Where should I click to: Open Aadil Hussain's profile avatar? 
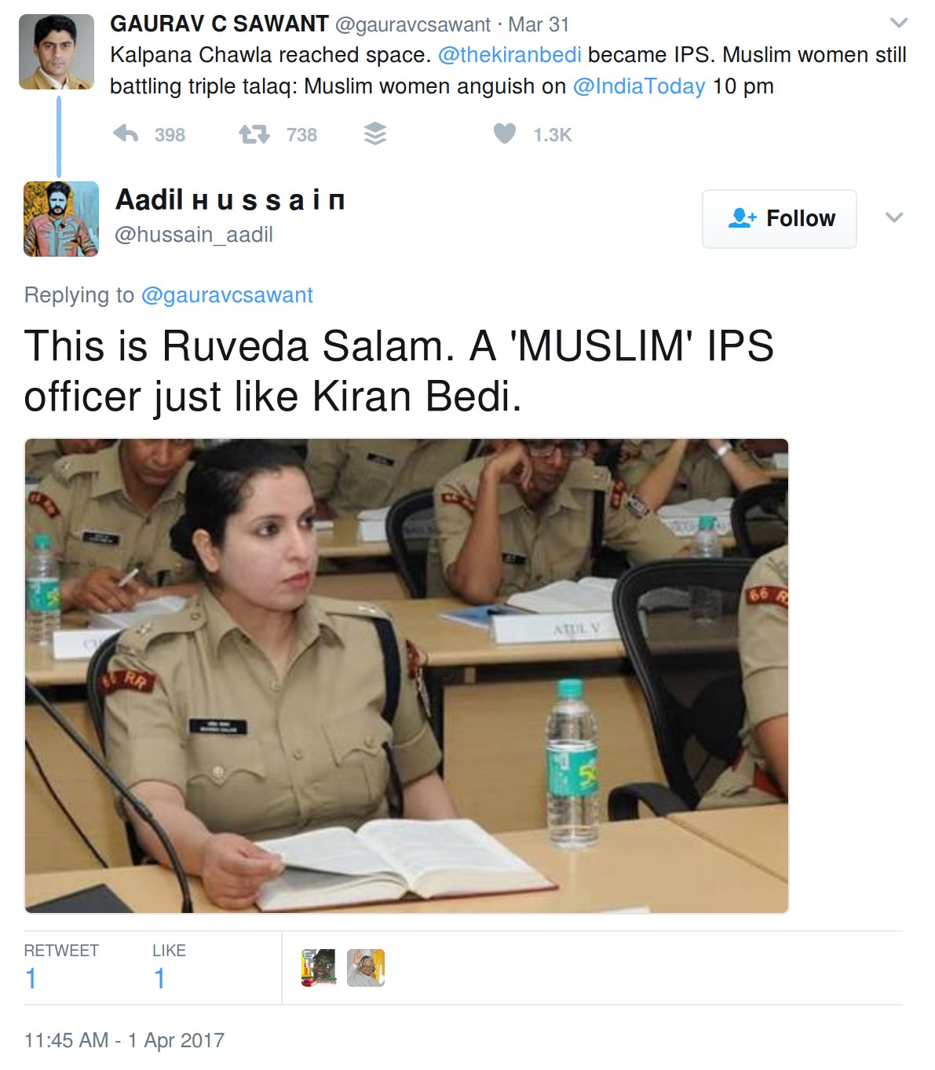coord(61,219)
